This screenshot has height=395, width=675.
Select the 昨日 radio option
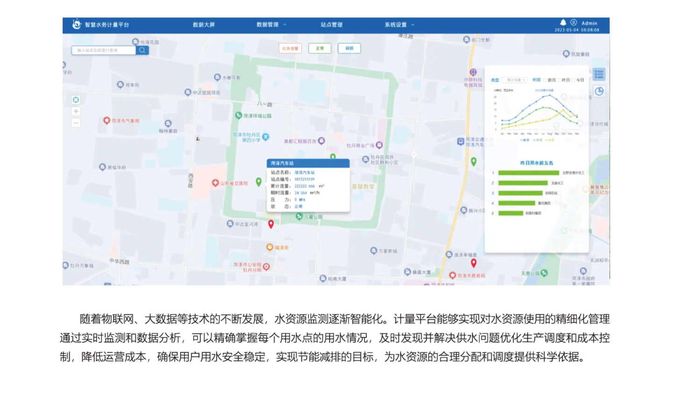click(559, 80)
